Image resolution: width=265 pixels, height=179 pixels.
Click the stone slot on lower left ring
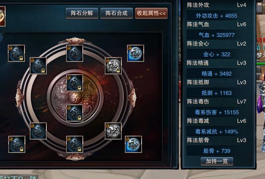tap(38, 131)
